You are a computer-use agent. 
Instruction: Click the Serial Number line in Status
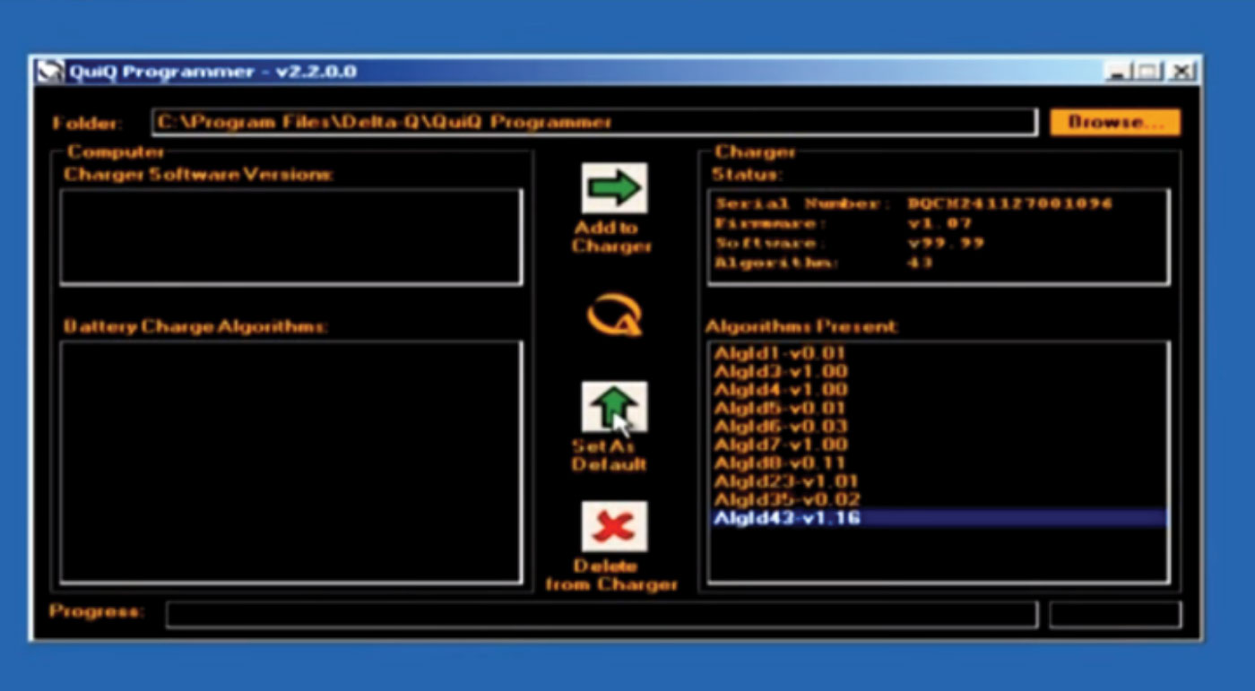(913, 203)
